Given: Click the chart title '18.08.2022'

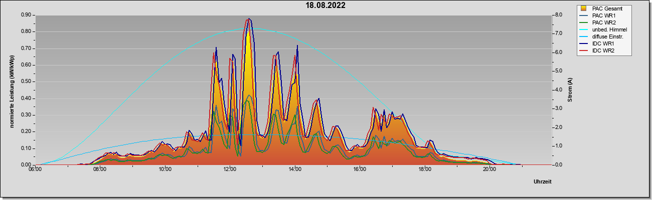Looking at the screenshot, I should pyautogui.click(x=326, y=5).
